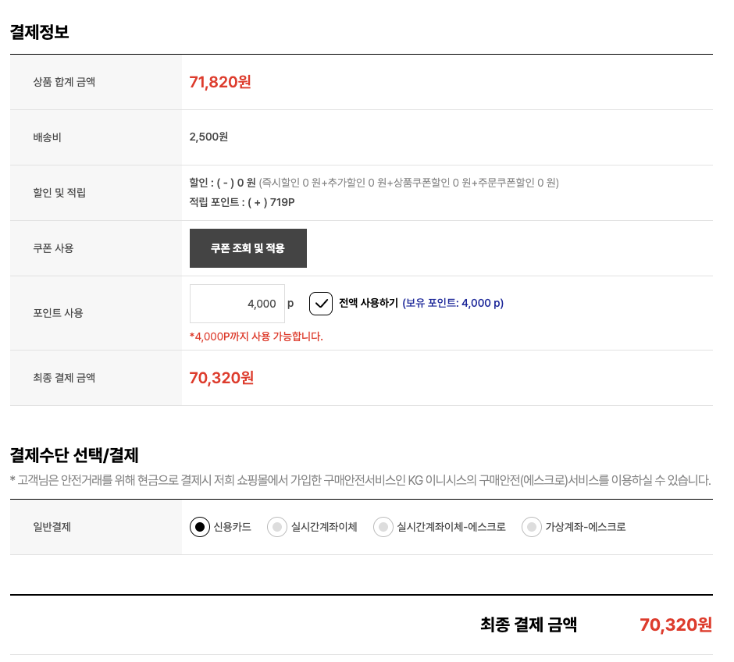Click the 쿠폰 조회 및 적용 button
Image resolution: width=734 pixels, height=662 pixels.
[248, 248]
